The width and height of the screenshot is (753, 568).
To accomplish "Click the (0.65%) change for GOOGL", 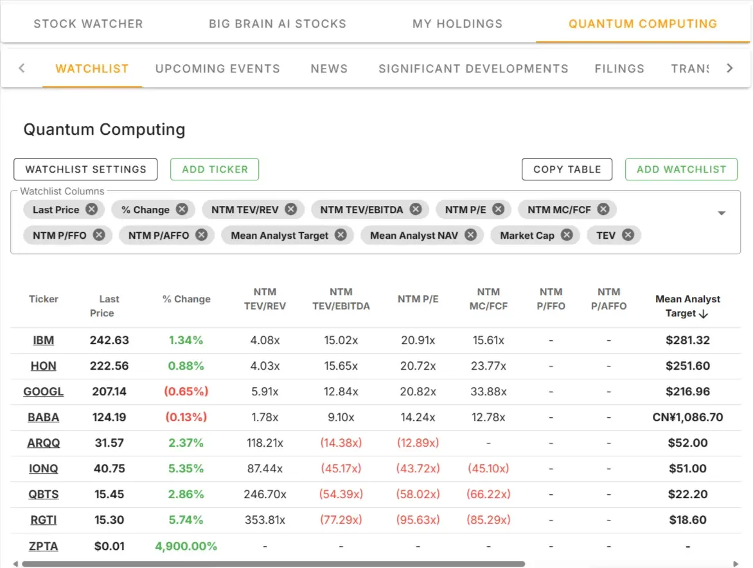I will [x=186, y=392].
